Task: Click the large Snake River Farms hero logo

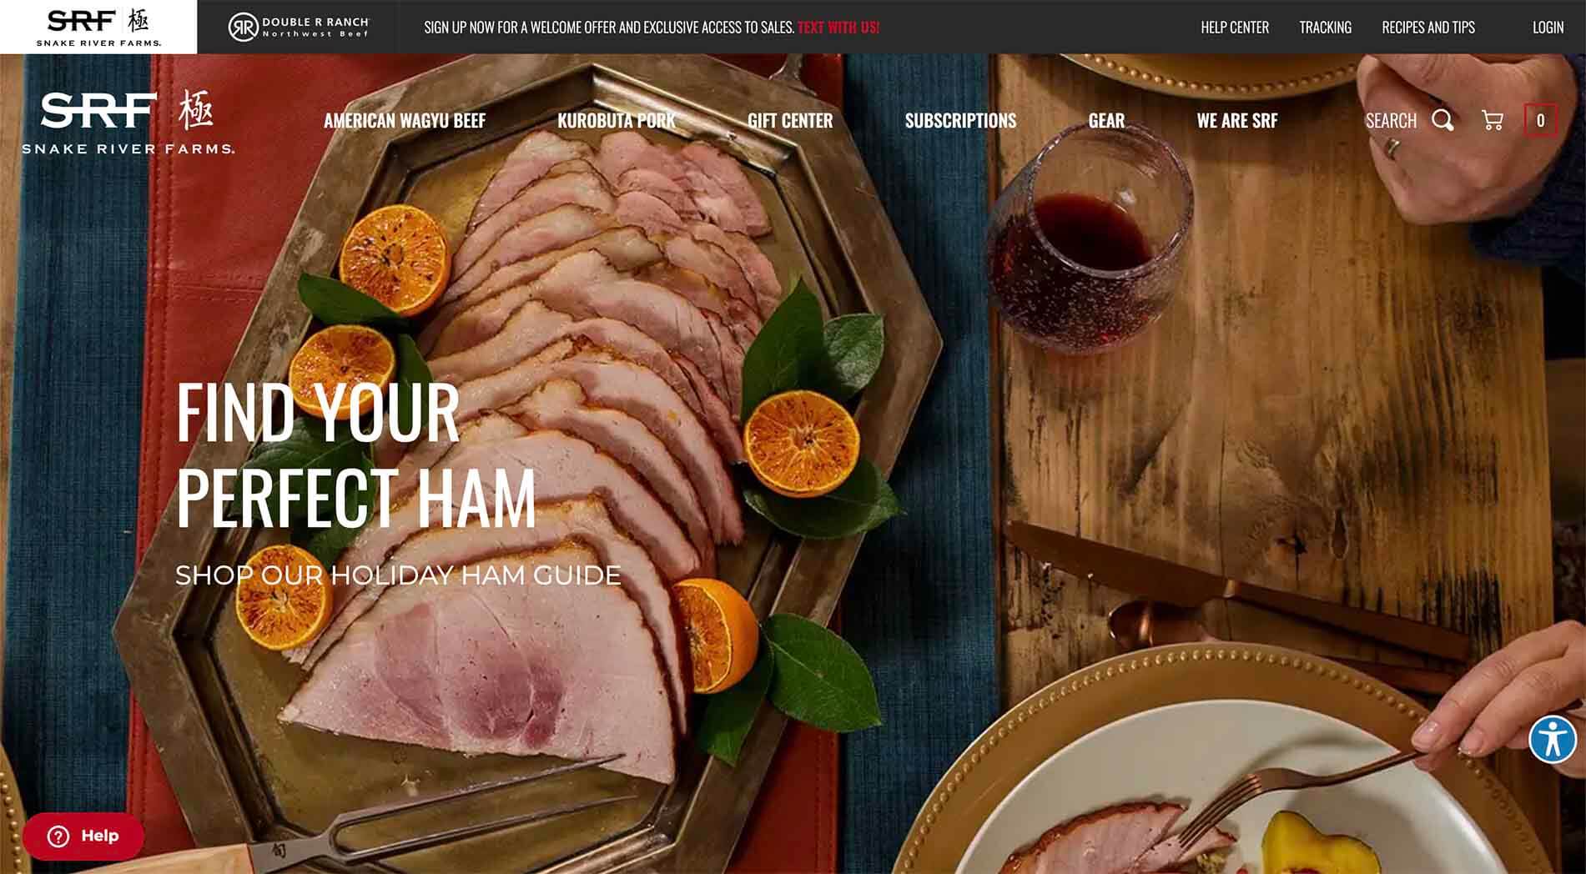Action: [x=128, y=123]
